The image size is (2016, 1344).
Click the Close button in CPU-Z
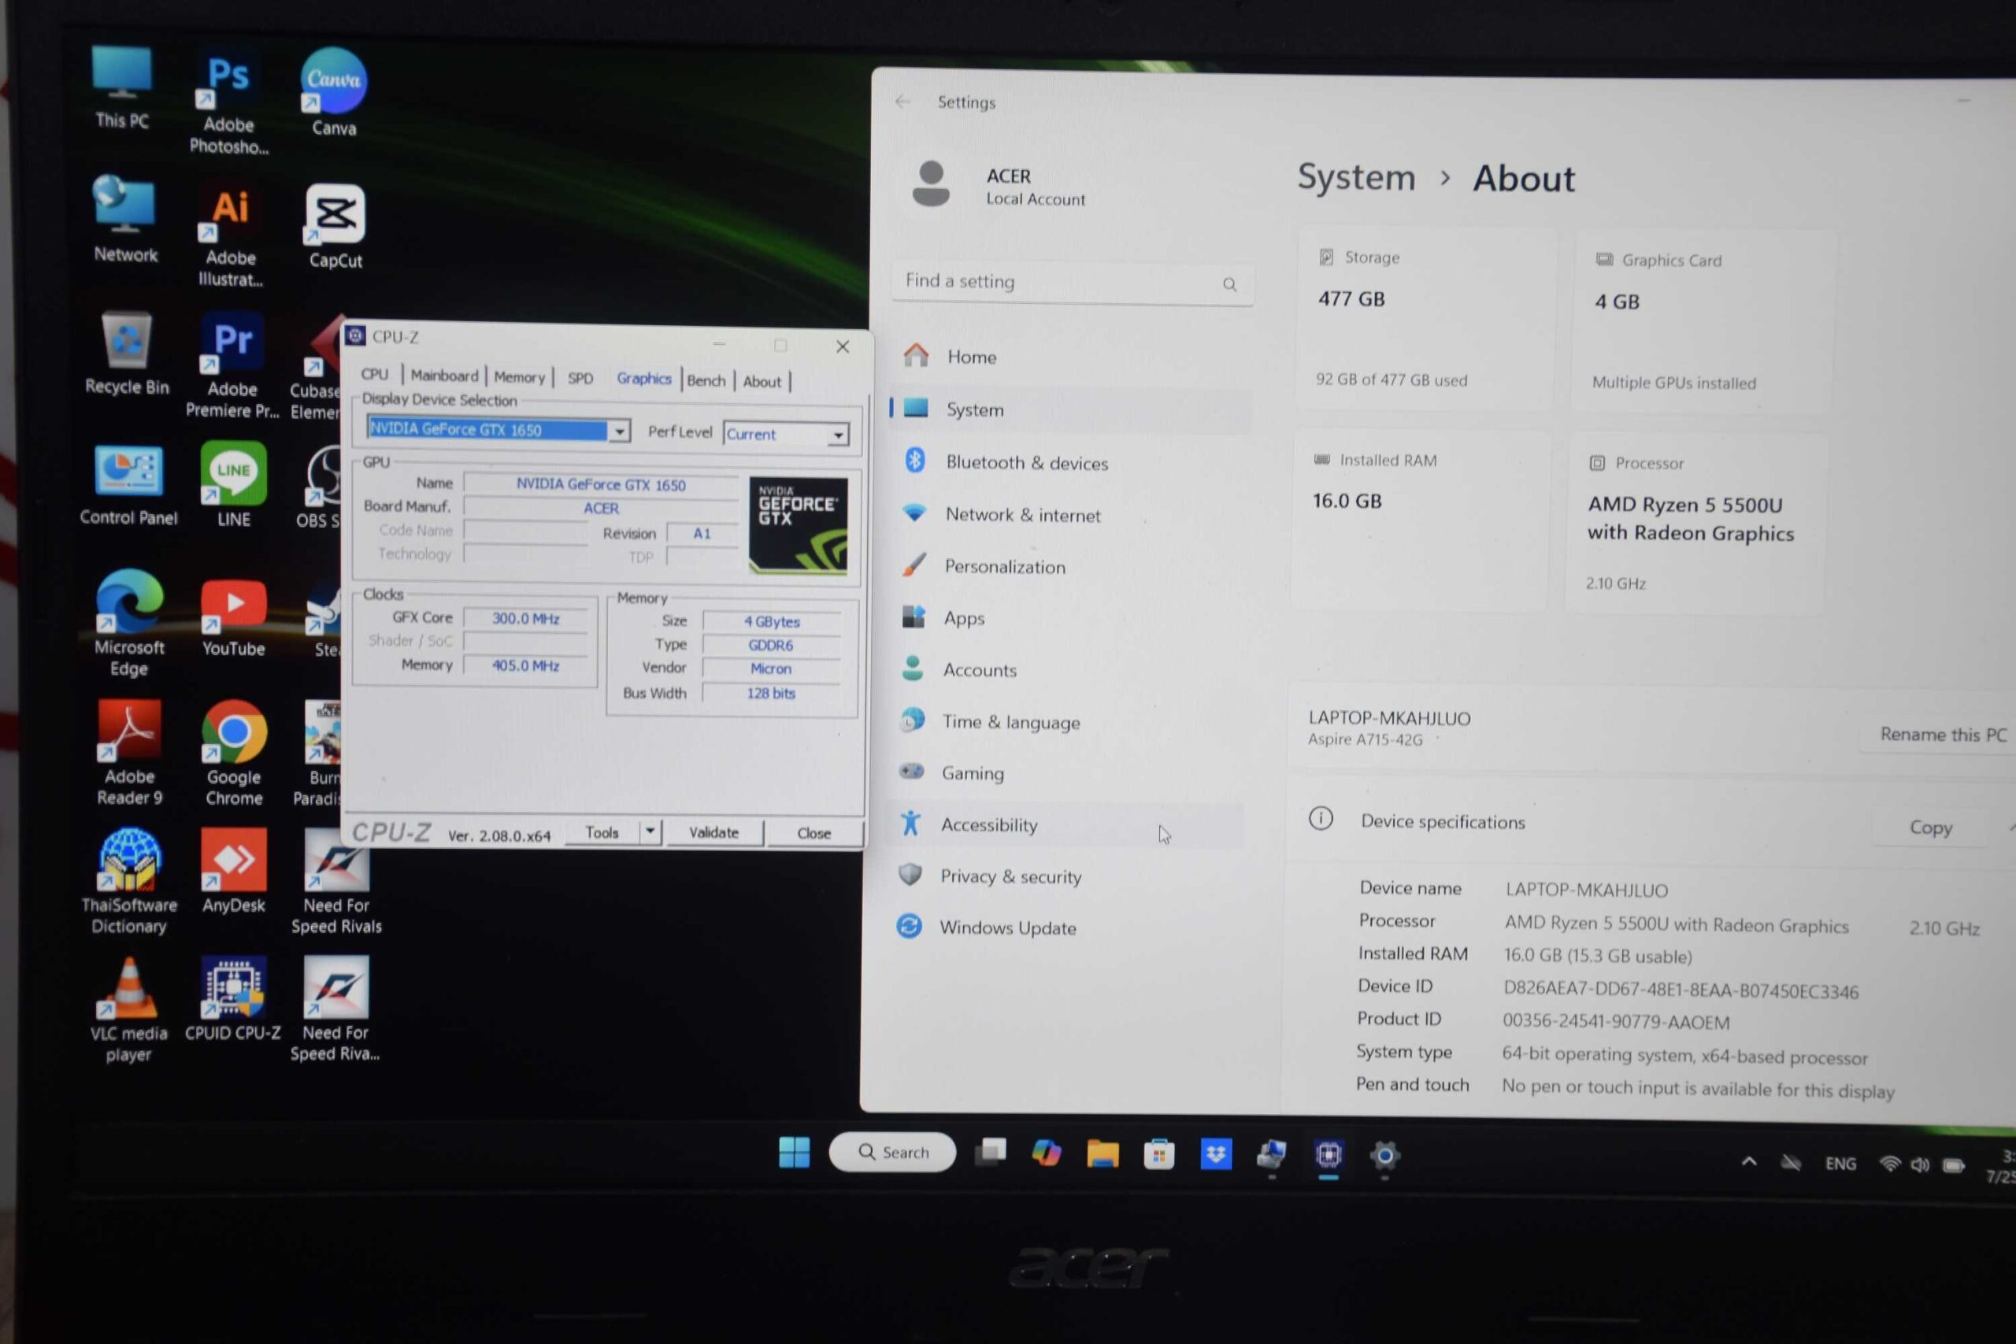coord(813,833)
